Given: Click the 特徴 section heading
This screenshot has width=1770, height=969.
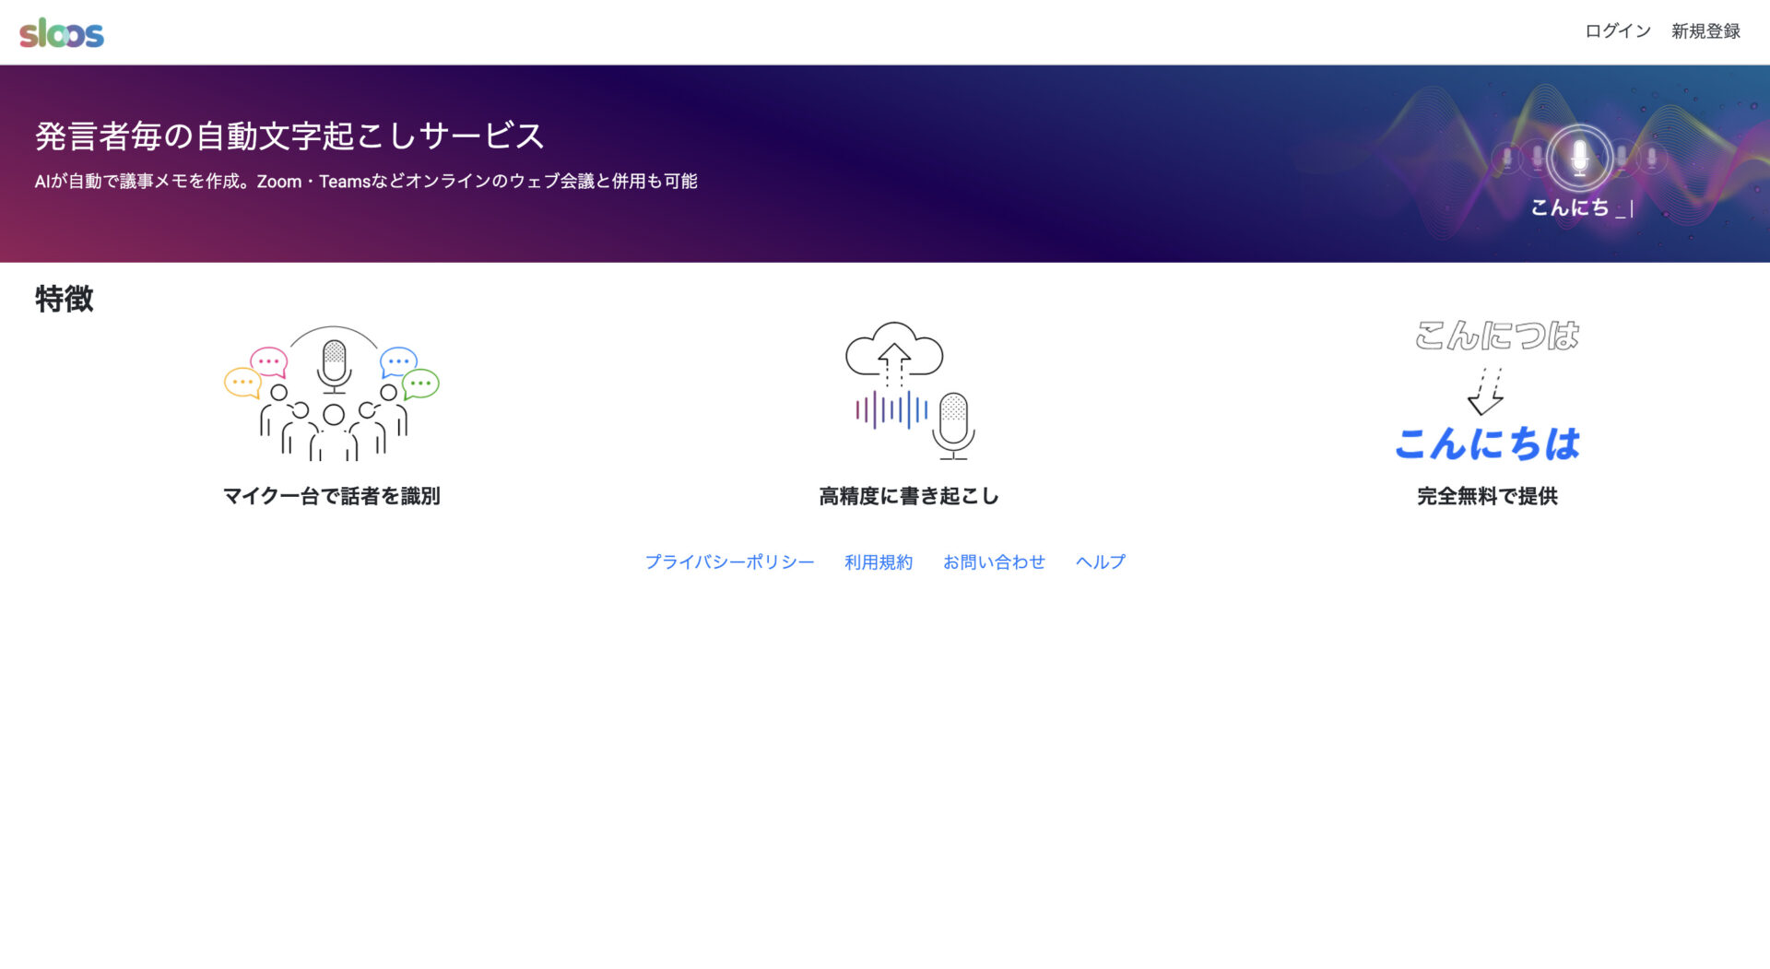Looking at the screenshot, I should point(62,300).
